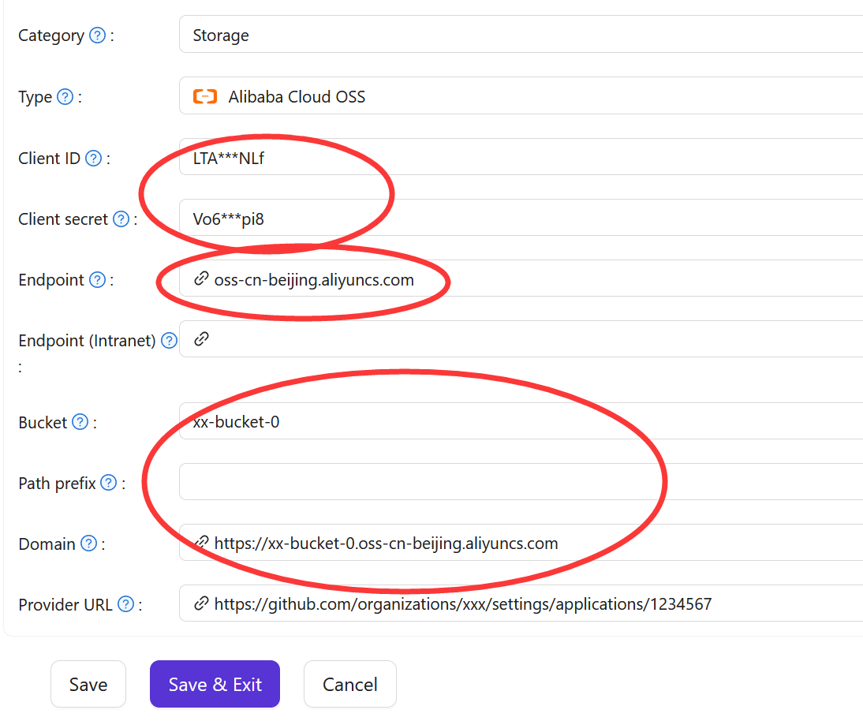Screen dimensions: 863x721
Task: Click the link icon beside Endpoint (Intranet)
Action: pyautogui.click(x=200, y=339)
